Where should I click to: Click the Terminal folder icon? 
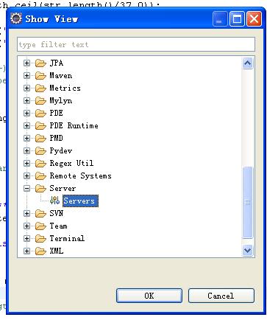[40, 238]
